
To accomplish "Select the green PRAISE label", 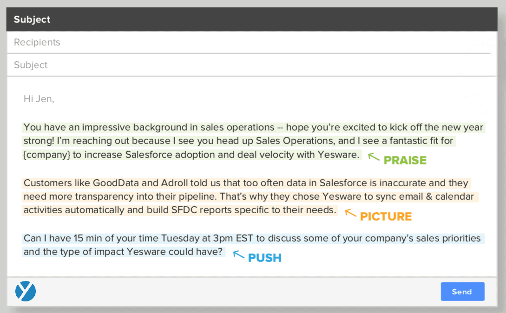I will [405, 161].
